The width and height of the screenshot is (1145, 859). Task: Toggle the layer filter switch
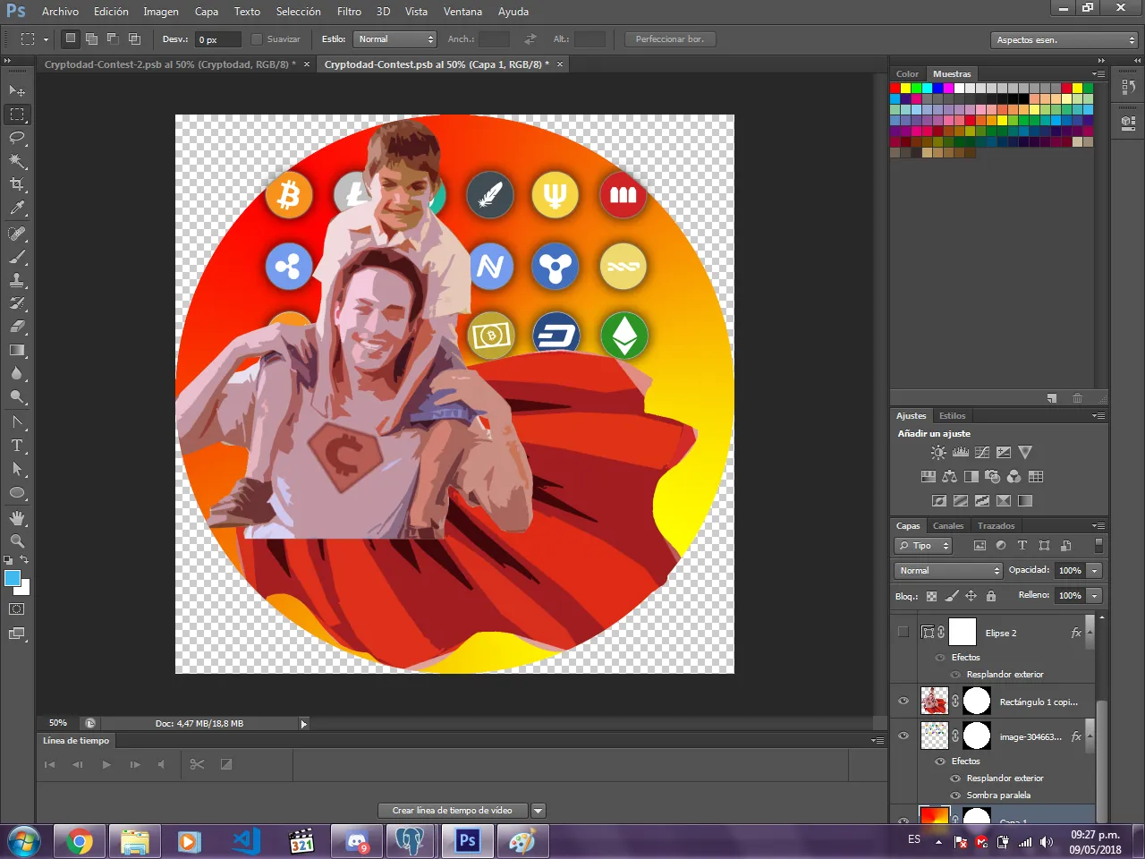click(x=1098, y=545)
